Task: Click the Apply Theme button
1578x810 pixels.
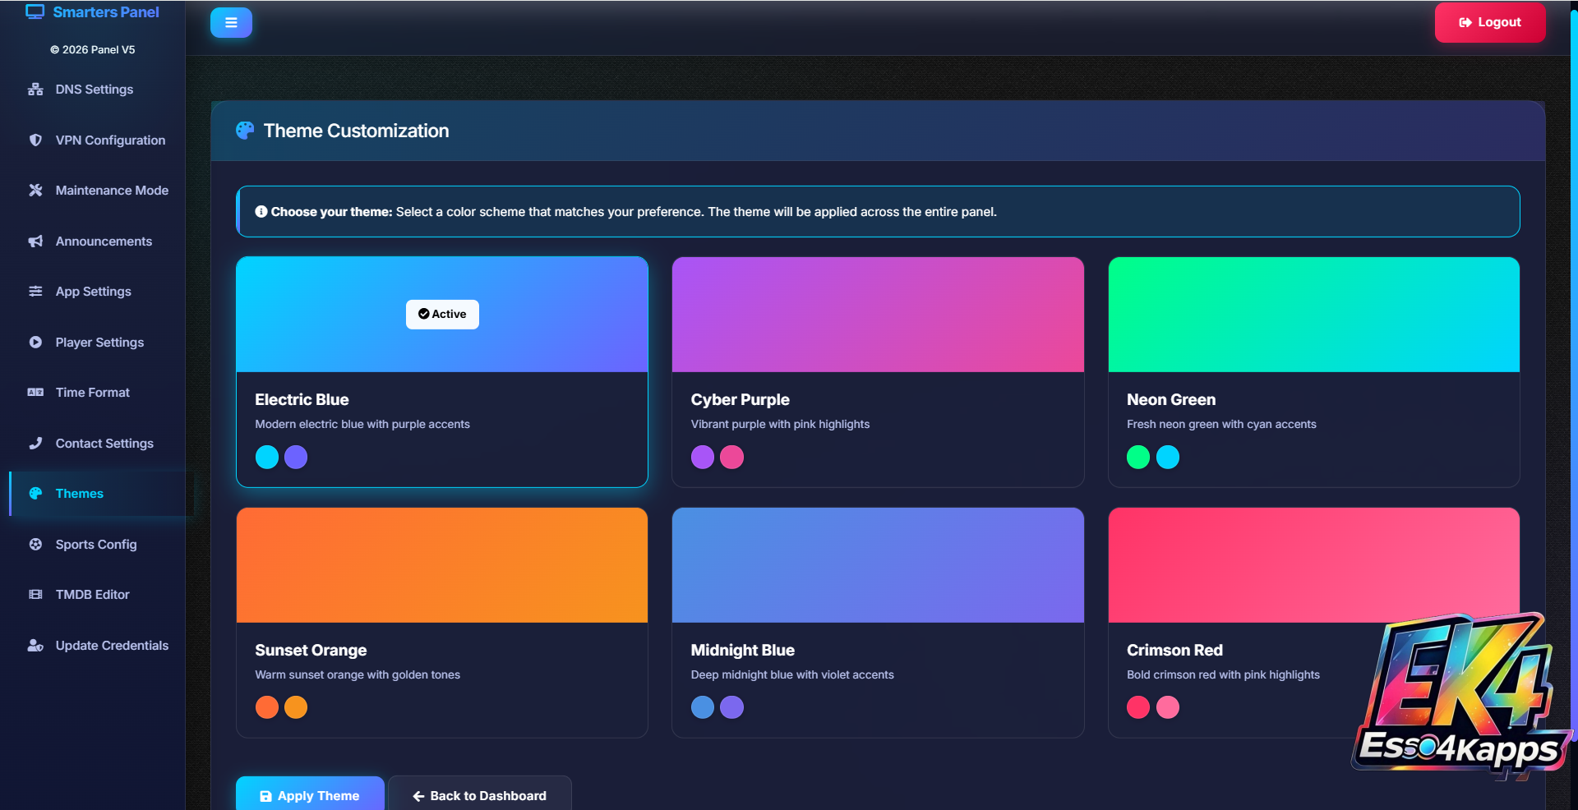Action: tap(310, 795)
